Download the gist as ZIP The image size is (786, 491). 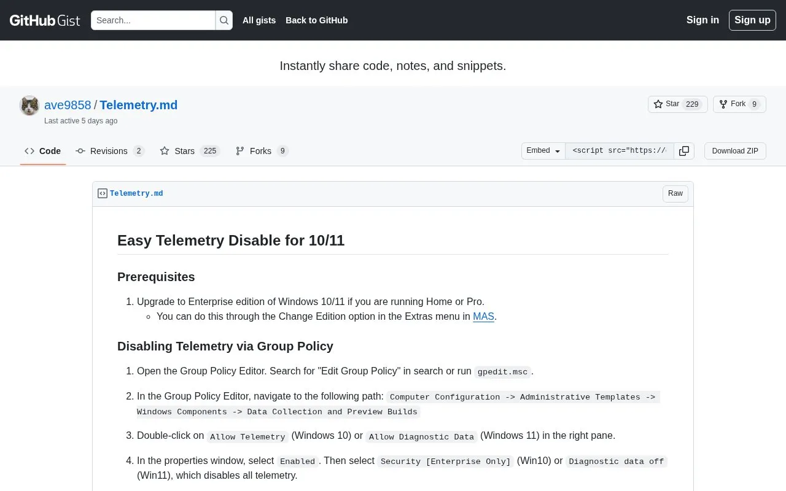coord(735,151)
